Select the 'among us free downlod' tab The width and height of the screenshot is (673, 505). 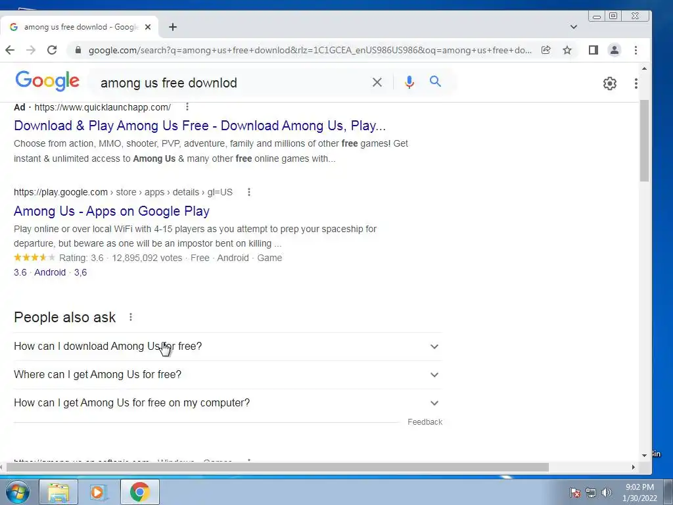pos(80,27)
